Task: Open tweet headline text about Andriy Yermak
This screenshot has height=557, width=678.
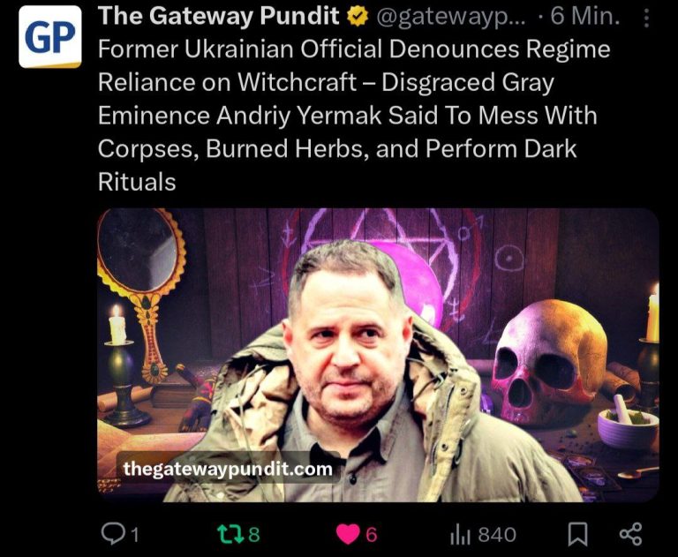Action: (354, 115)
